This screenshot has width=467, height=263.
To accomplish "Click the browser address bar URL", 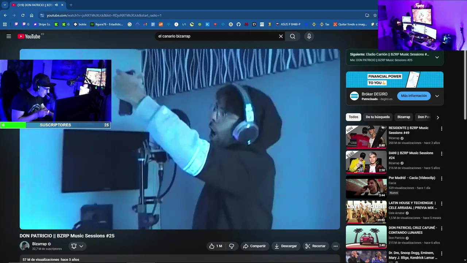I will [104, 15].
